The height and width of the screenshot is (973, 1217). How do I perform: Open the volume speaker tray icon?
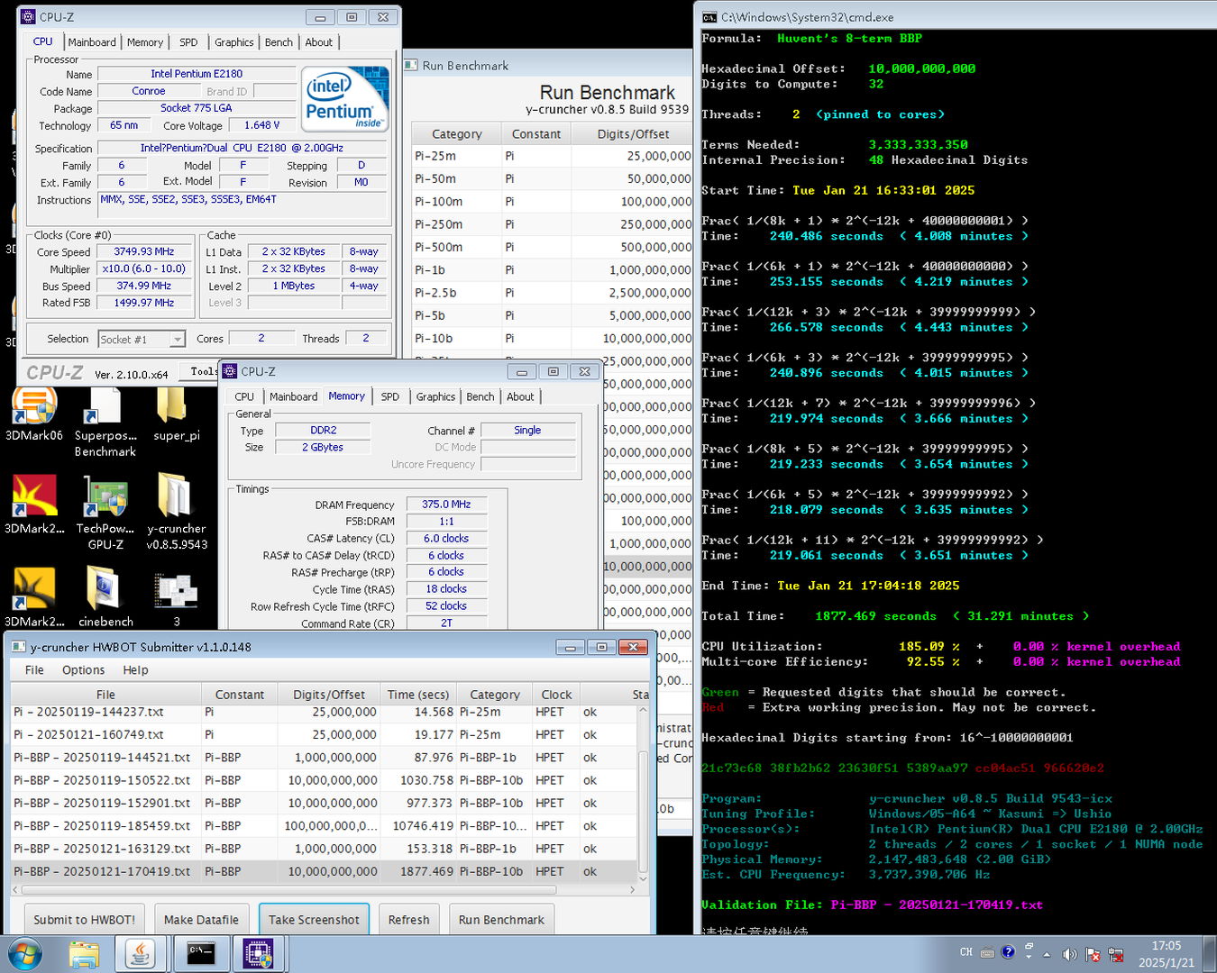(x=1070, y=954)
